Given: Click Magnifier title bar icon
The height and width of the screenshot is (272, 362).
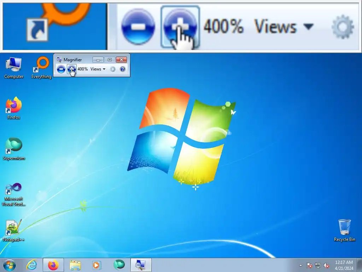Looking at the screenshot, I should 59,59.
